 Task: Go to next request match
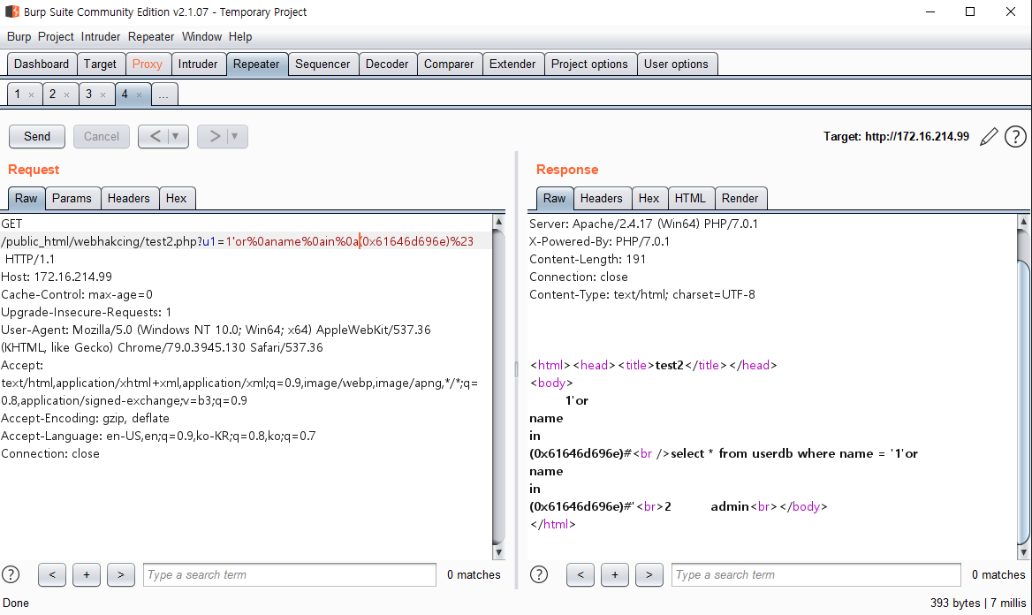point(120,575)
